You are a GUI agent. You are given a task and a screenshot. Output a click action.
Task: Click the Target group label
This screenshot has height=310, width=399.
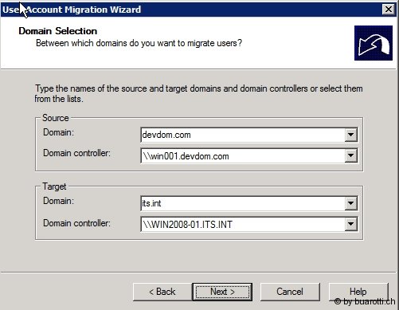[x=54, y=186]
